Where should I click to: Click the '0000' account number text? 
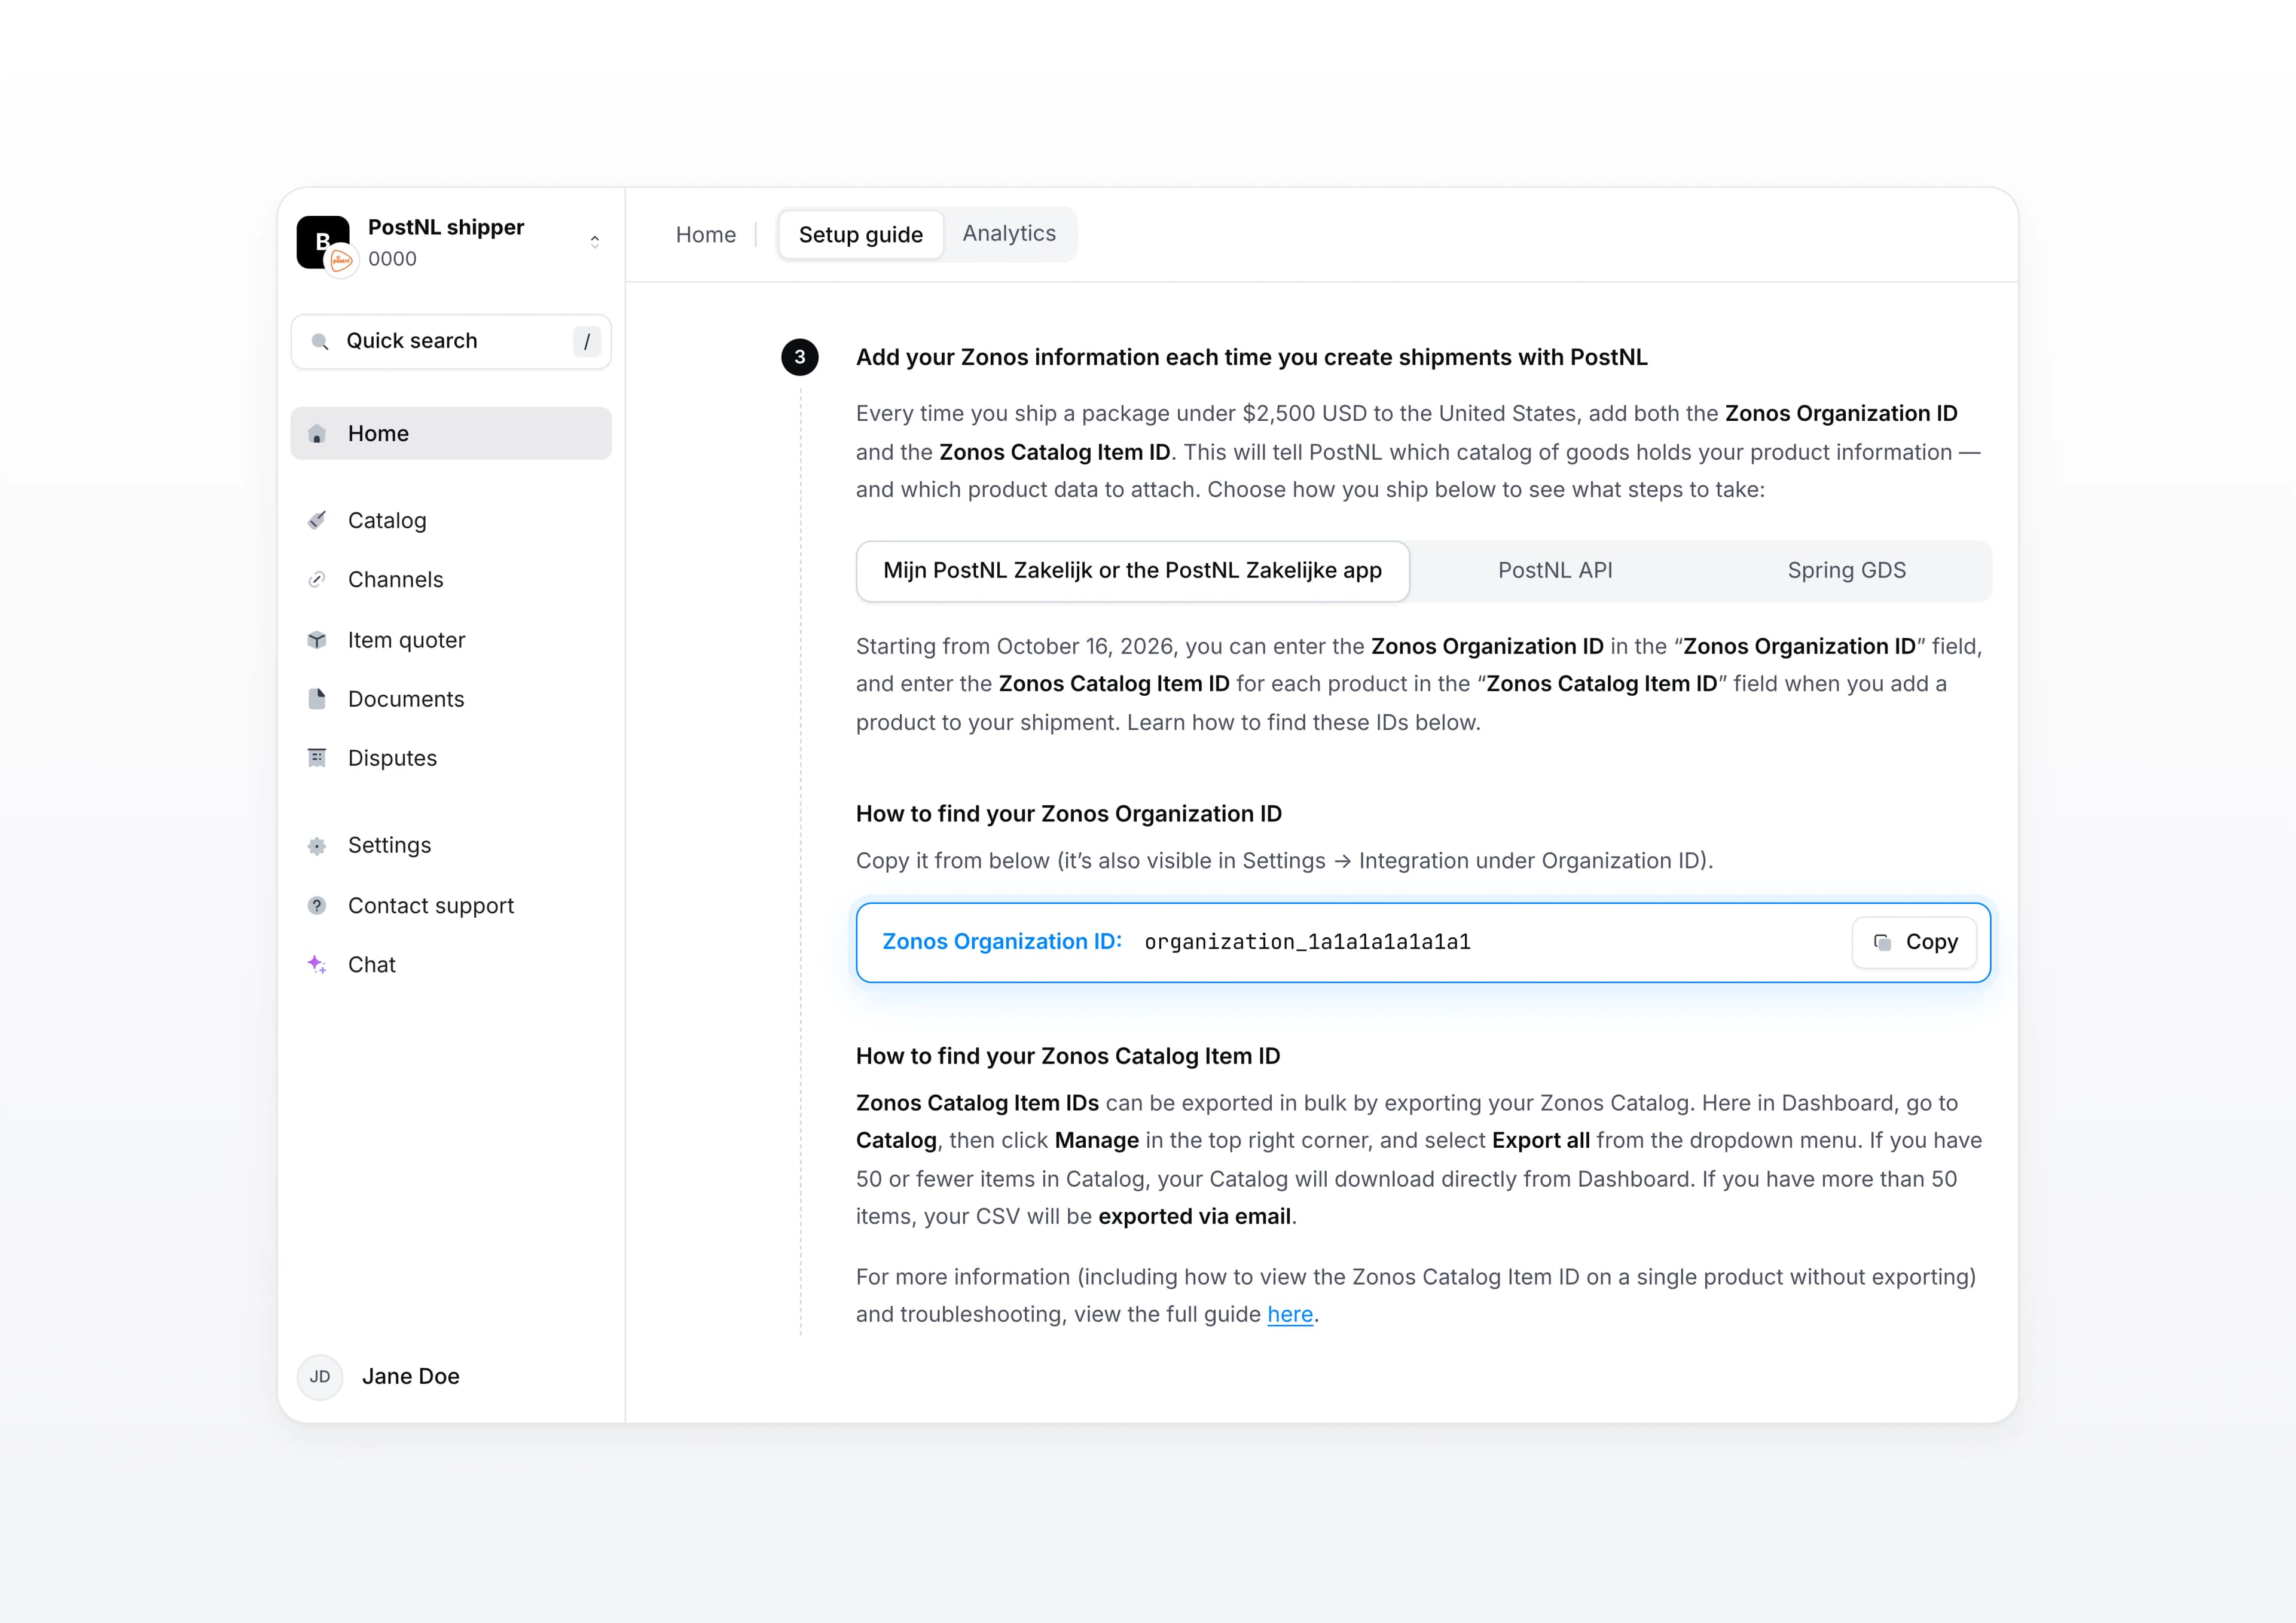tap(392, 259)
